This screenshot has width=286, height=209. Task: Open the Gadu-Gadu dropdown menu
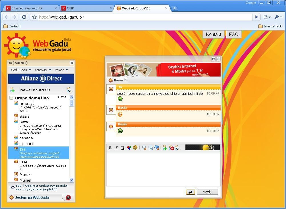(21, 70)
